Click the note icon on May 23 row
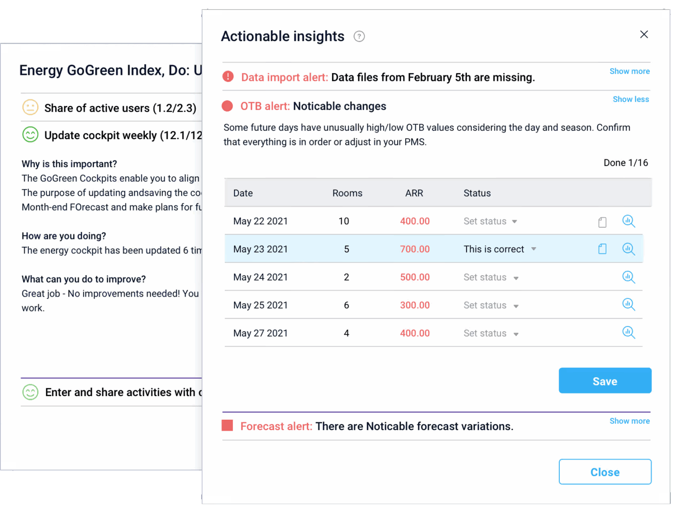 point(602,249)
